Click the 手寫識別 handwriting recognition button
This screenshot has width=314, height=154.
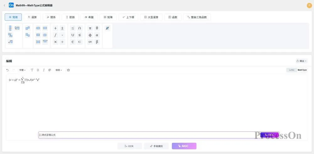pyautogui.click(x=156, y=146)
